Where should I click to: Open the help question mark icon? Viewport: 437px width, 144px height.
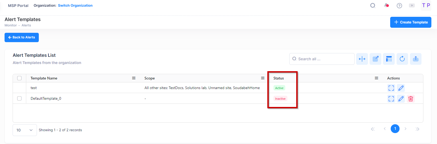tap(399, 6)
